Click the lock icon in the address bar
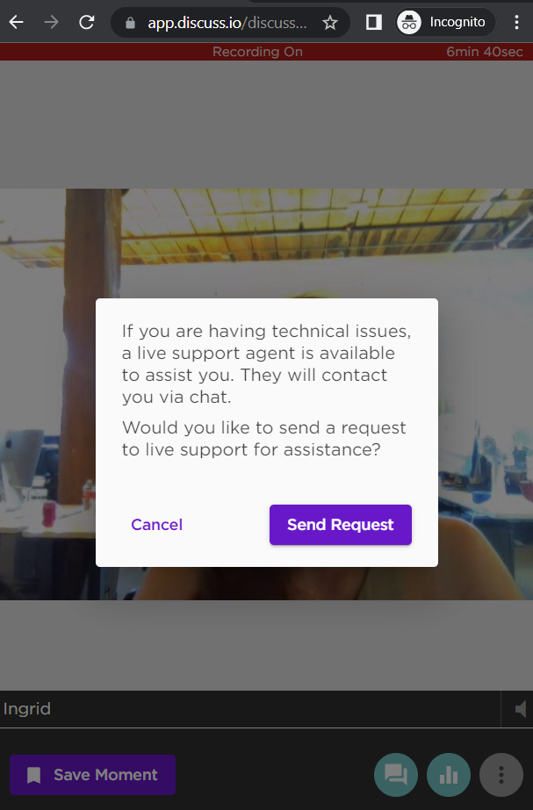This screenshot has height=810, width=533. click(x=130, y=23)
